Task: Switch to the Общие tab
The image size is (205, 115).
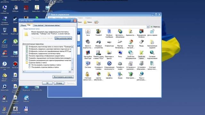Action: 23,25
